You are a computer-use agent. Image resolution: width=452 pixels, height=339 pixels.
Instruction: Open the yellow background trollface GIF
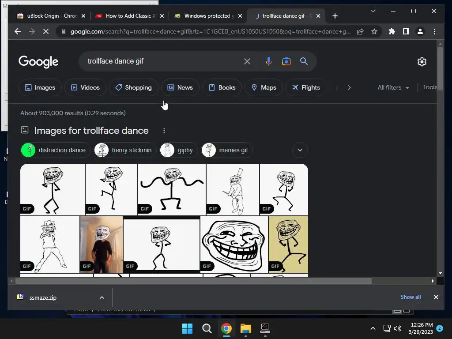point(288,245)
